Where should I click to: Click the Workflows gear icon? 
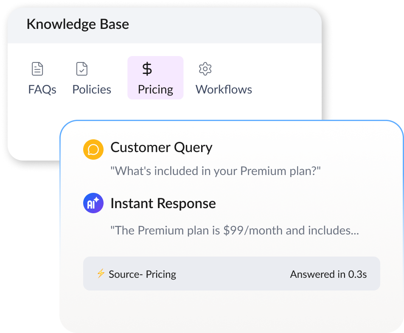point(205,69)
